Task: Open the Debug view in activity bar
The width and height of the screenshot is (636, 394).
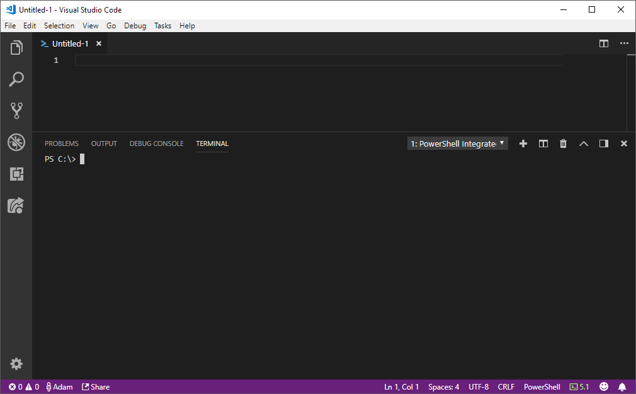Action: 16,142
